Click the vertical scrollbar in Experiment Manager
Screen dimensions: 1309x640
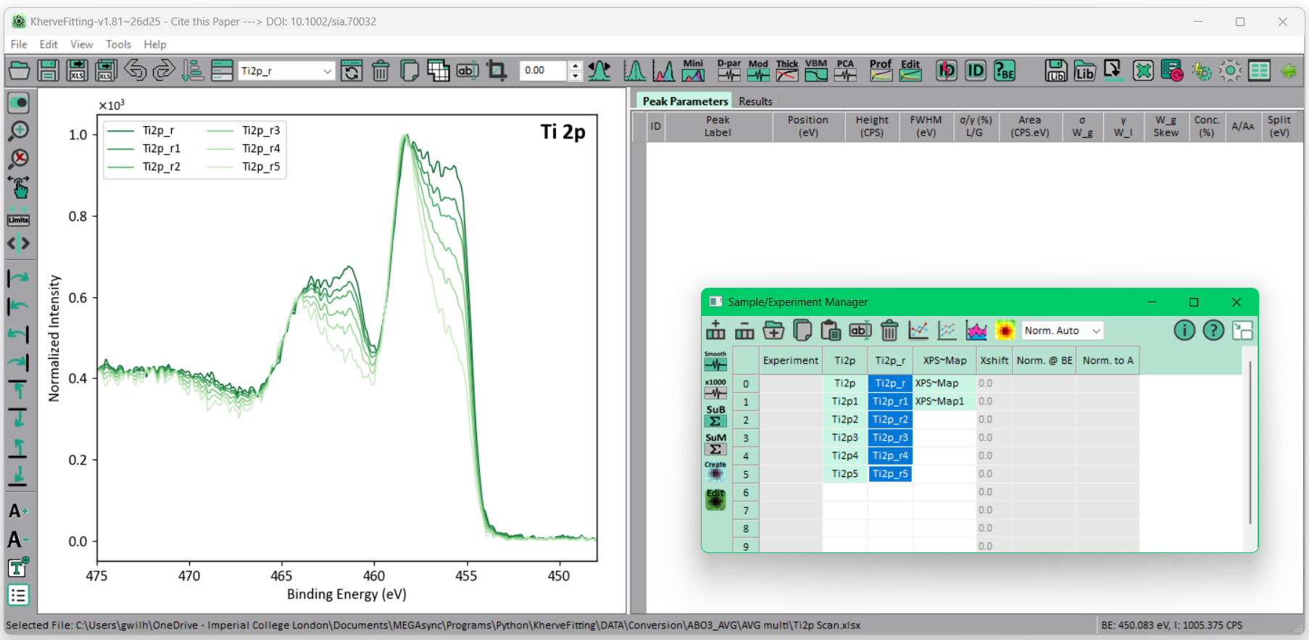1250,442
